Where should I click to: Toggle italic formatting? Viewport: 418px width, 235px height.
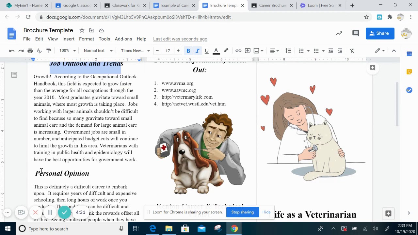(x=197, y=51)
